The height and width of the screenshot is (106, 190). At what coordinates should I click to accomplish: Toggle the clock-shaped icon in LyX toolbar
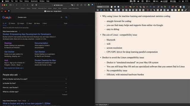point(180,7)
